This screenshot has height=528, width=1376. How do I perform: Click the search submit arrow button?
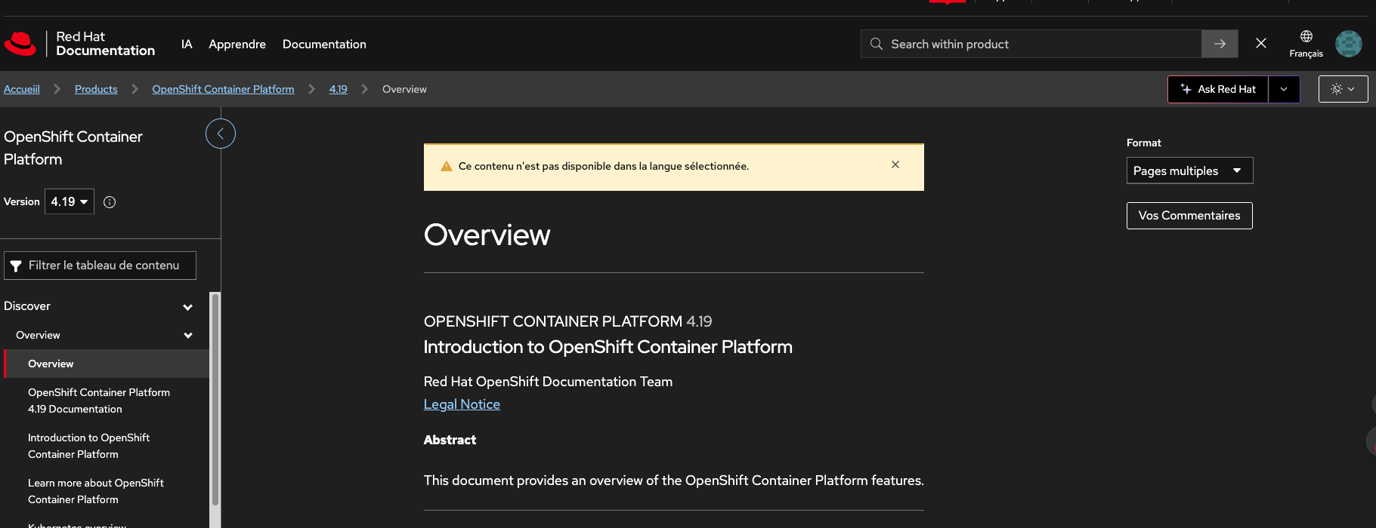1219,44
